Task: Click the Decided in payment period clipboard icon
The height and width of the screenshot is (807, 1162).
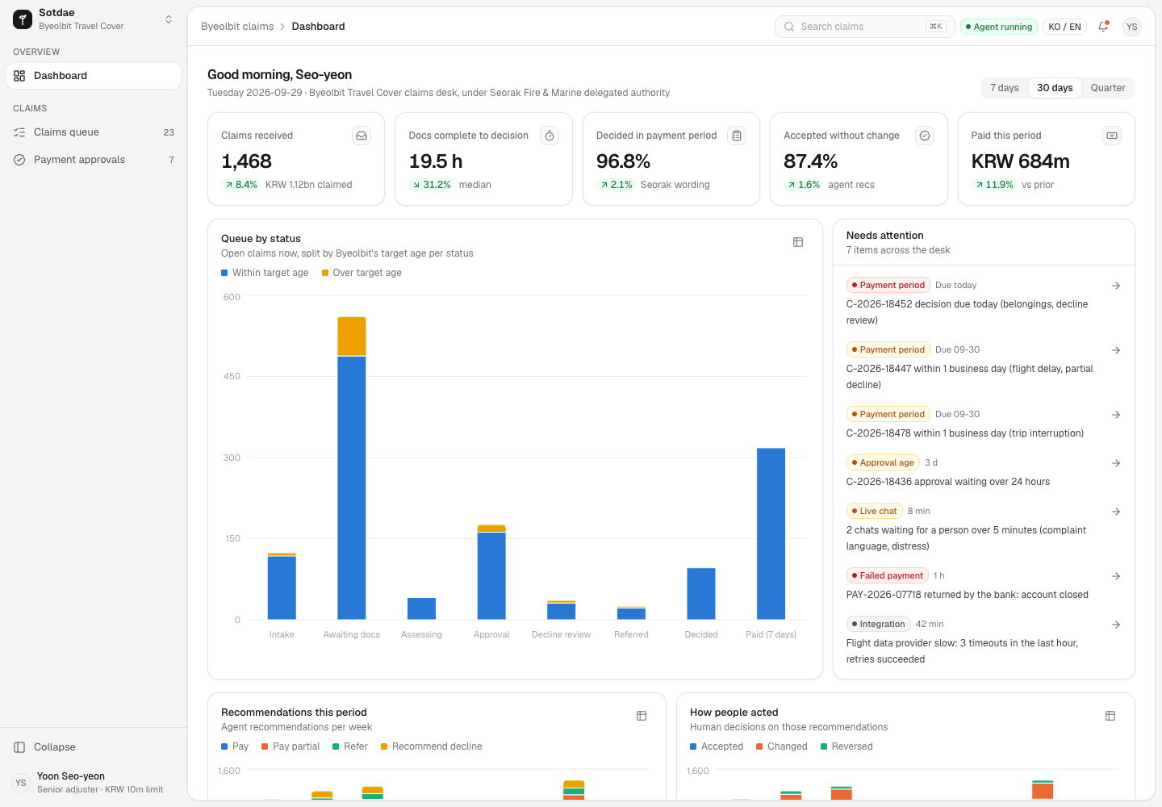Action: coord(737,136)
